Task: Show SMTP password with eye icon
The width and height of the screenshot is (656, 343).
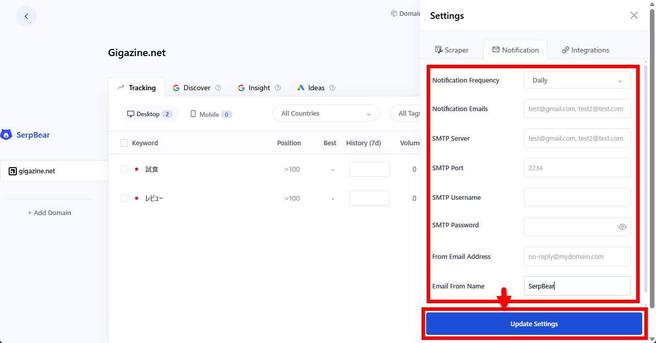Action: [x=622, y=227]
